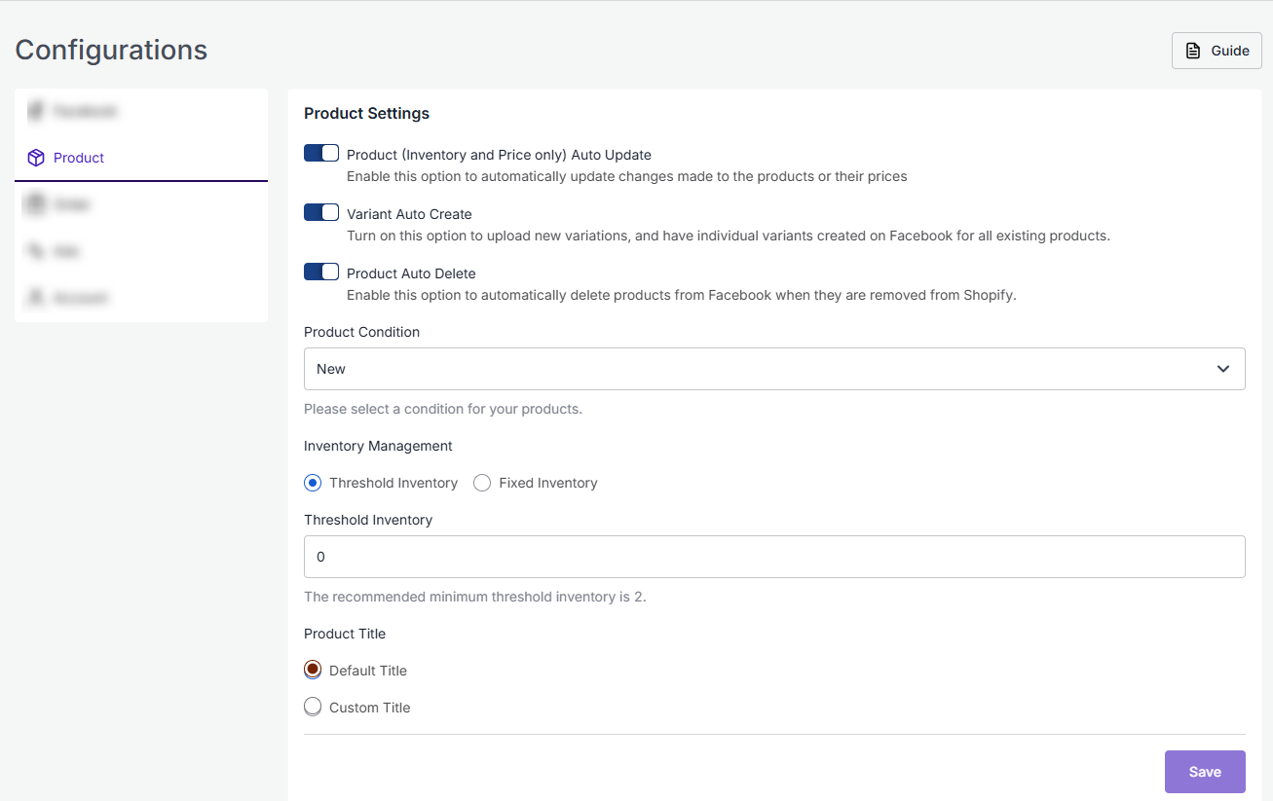Screen dimensions: 1273x801
Task: Disable Product Inventory and Price Auto Update
Action: (321, 154)
